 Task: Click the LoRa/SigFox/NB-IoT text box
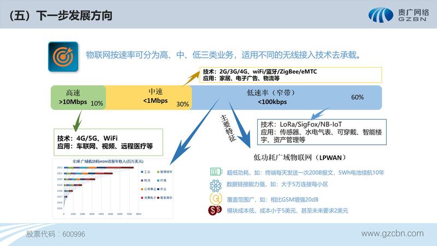318,132
